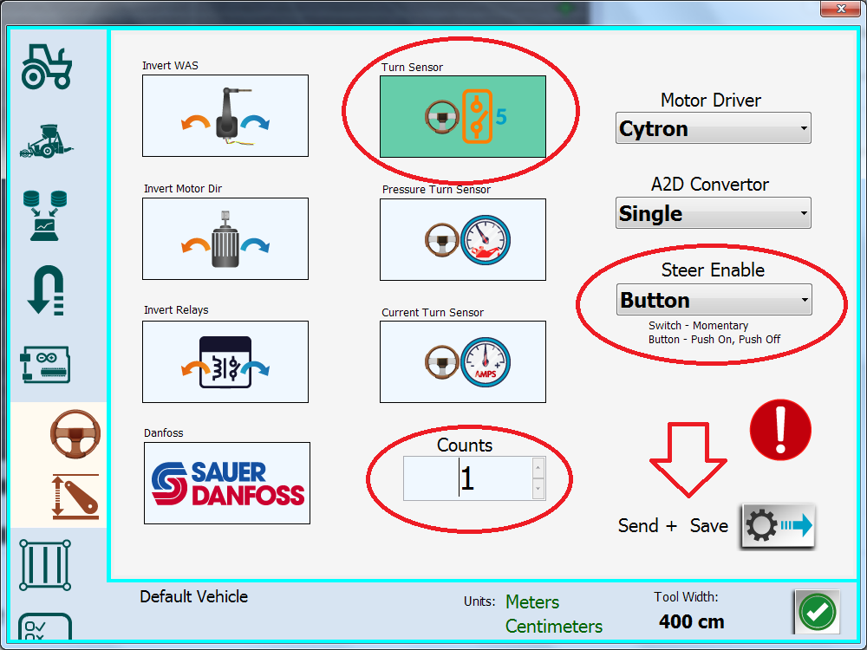The height and width of the screenshot is (650, 867).
Task: Open the Arduino module board icon
Action: (47, 366)
